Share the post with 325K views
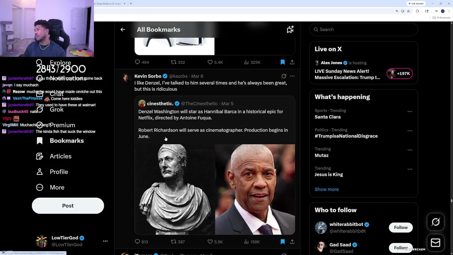453x255 pixels. (x=292, y=62)
